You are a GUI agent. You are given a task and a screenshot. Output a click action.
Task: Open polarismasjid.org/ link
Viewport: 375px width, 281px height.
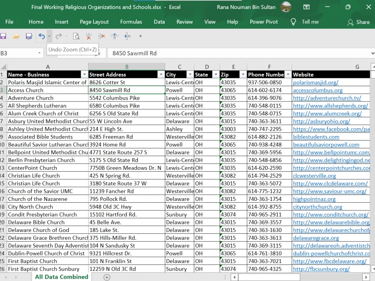(316, 82)
